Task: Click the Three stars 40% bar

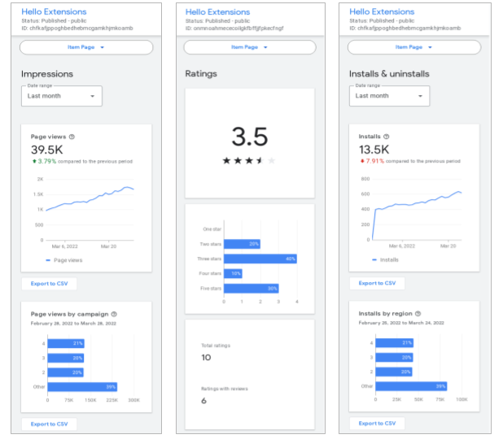Action: tap(260, 259)
